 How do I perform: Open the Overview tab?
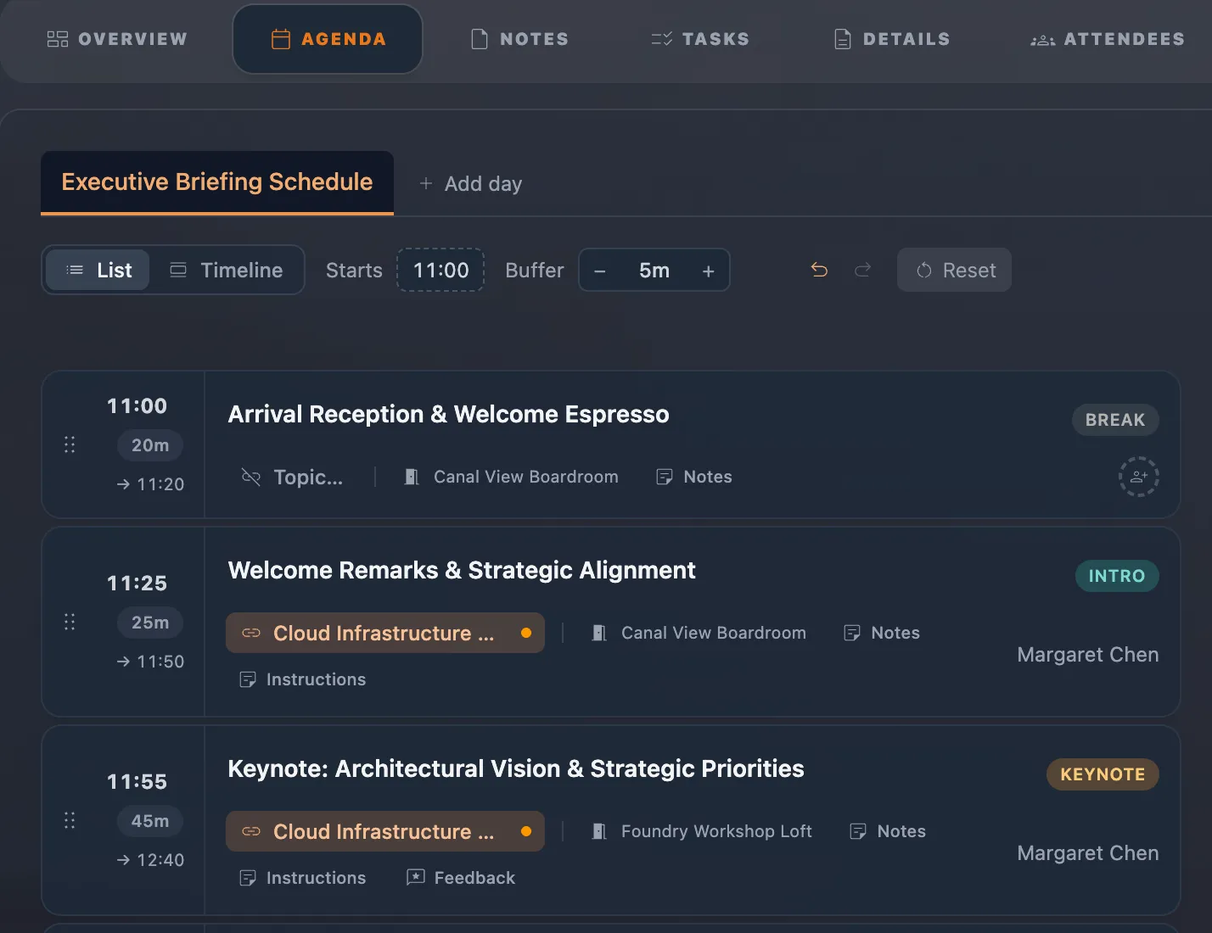pyautogui.click(x=117, y=39)
